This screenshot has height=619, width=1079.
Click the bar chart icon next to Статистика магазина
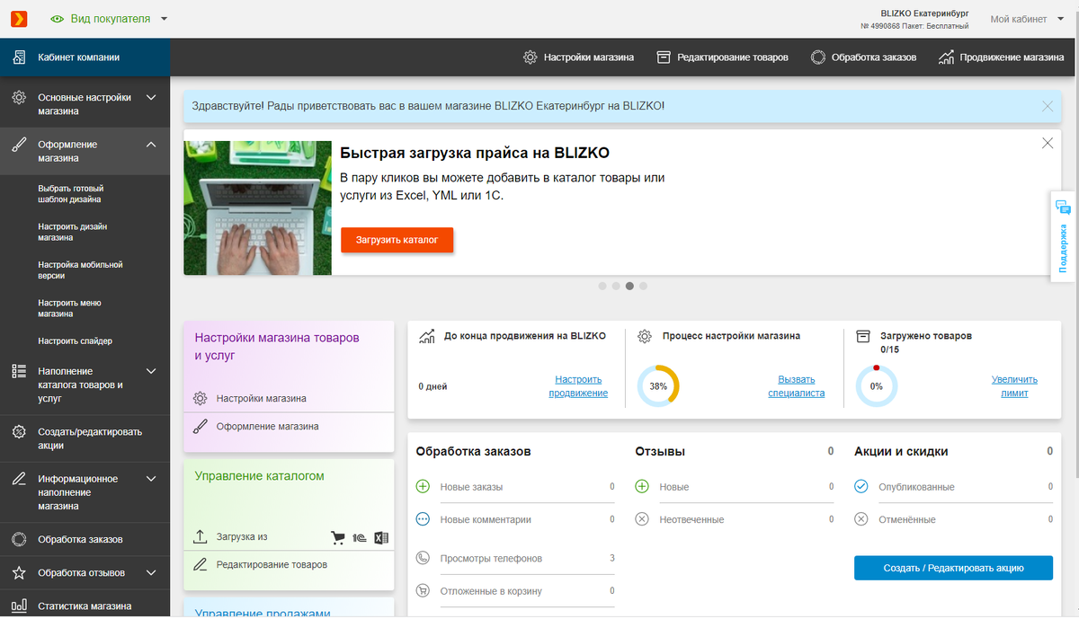pyautogui.click(x=18, y=606)
